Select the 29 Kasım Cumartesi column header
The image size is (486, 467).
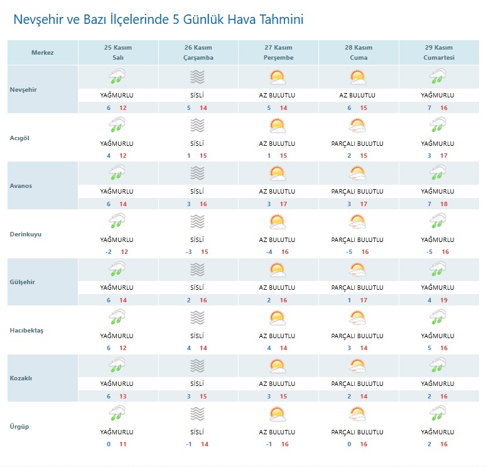(439, 53)
